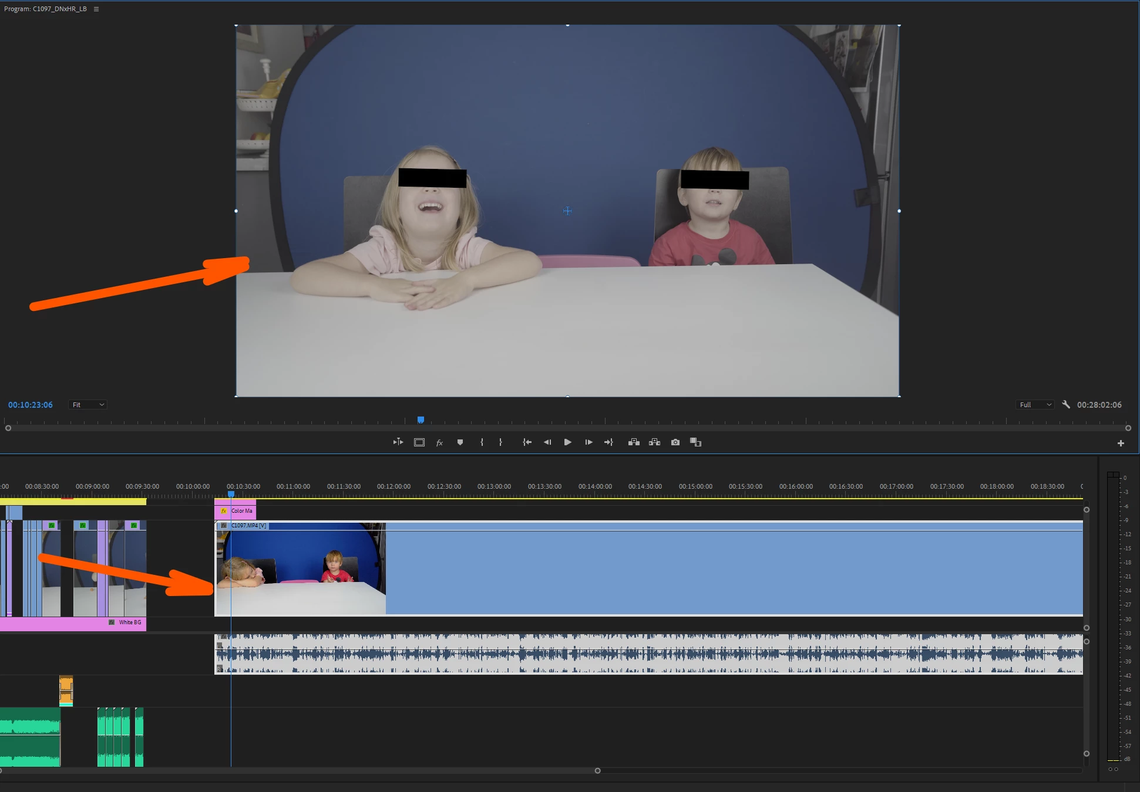Toggle Safe Margins overlay button
Viewport: 1140px width, 792px height.
pos(419,442)
